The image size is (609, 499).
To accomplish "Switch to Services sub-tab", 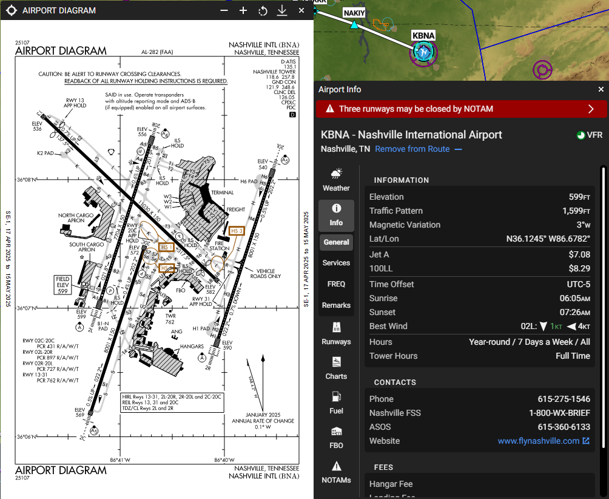I will coord(337,263).
